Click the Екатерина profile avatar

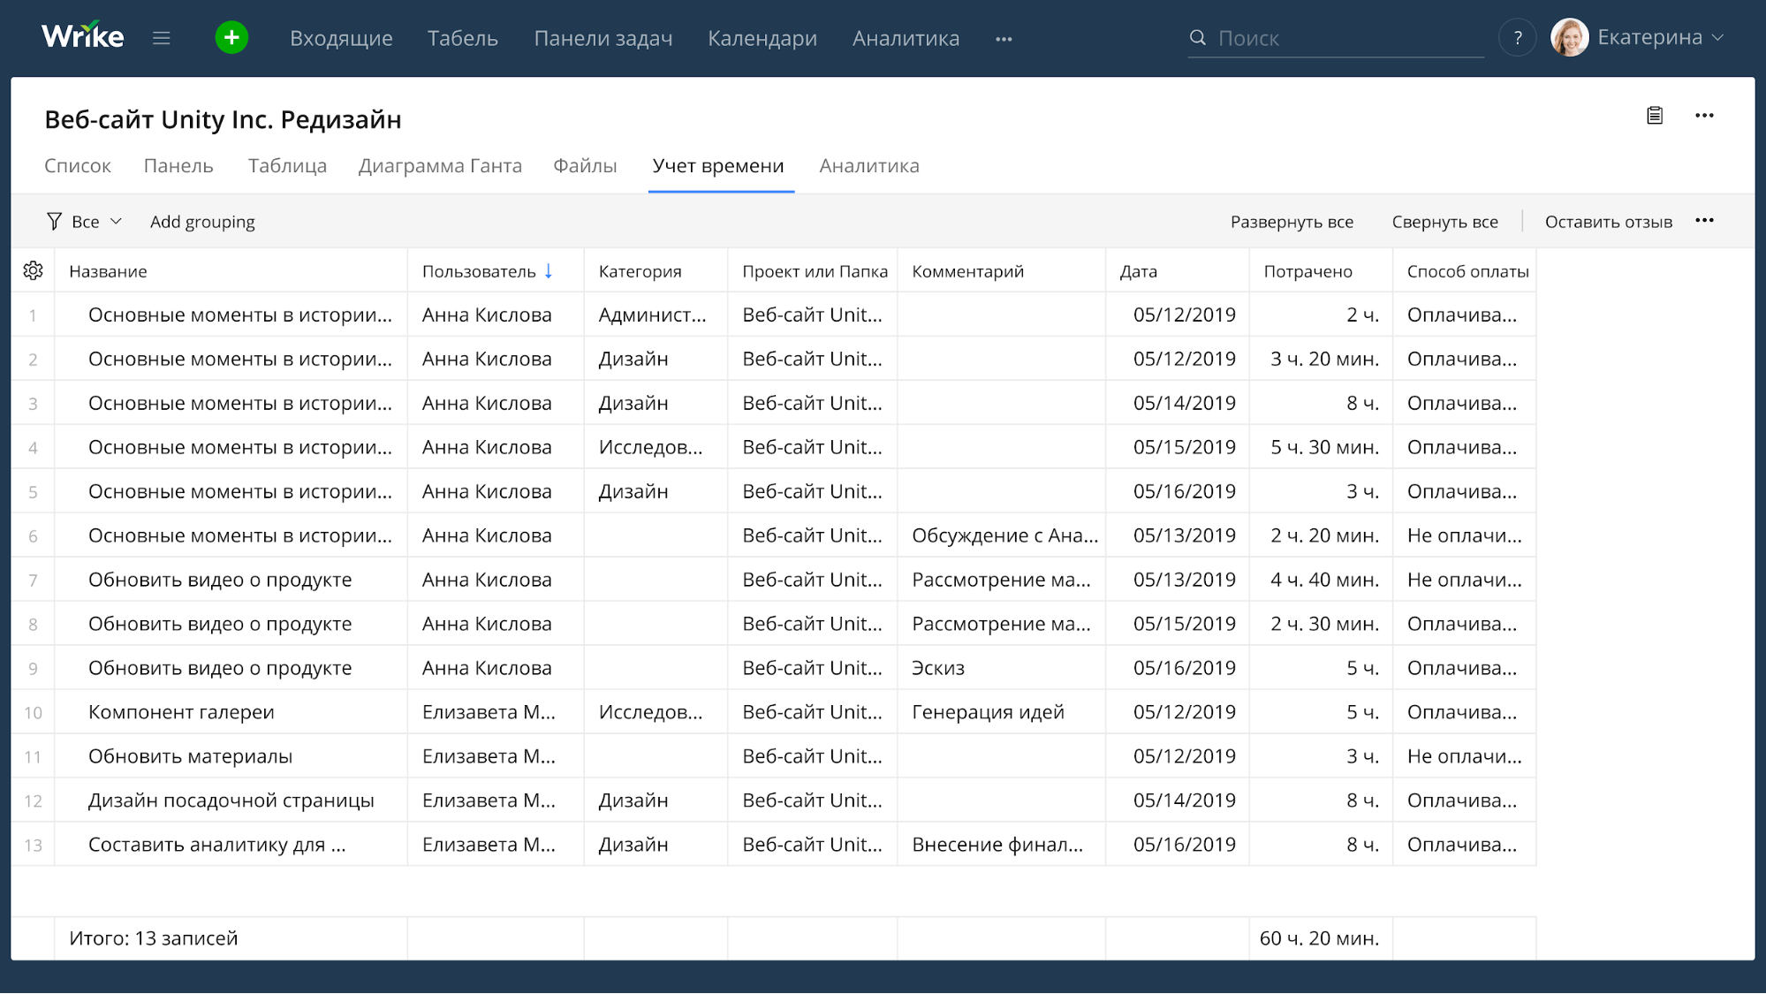1569,38
